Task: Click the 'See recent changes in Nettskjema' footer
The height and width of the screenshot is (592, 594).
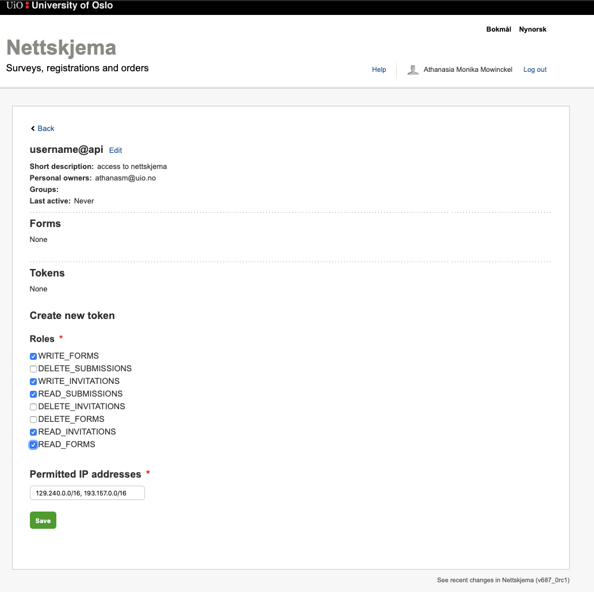Action: point(503,581)
